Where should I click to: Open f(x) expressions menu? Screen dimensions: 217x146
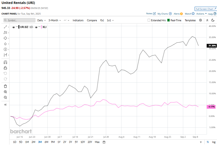point(102,20)
